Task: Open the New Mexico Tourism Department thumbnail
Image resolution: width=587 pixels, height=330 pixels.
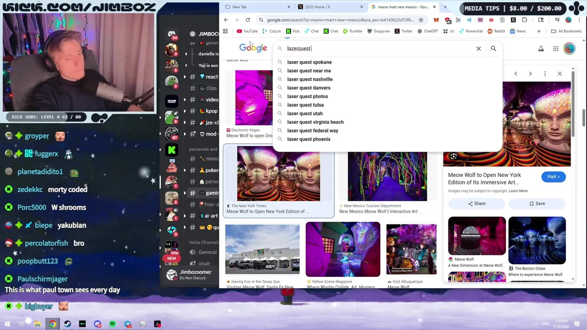Action: tap(388, 176)
